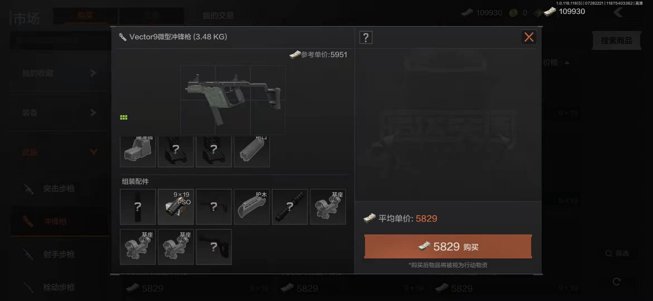Screen dimensions: 653x301
Task: Click the refresh icon at bottom right
Action: pos(617,282)
